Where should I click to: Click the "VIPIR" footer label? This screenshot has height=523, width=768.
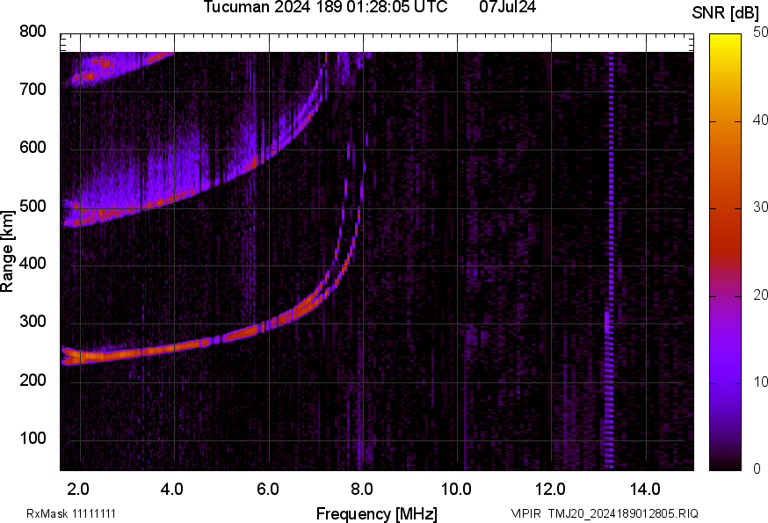(526, 513)
